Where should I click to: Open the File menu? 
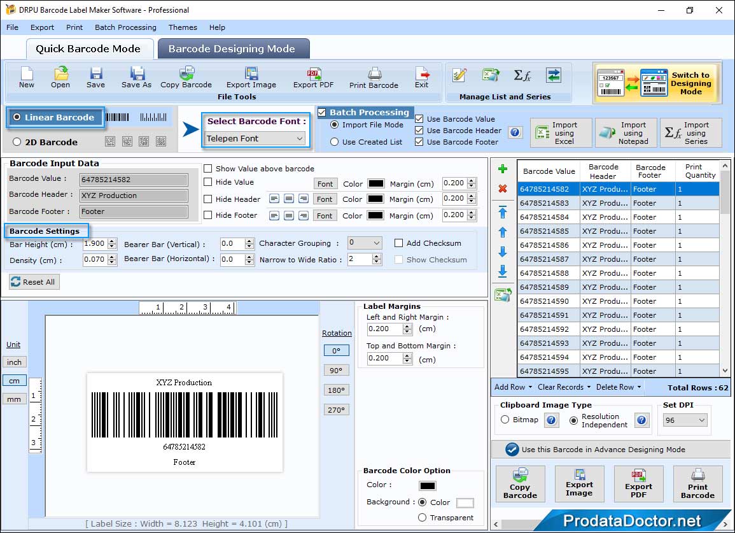tap(13, 27)
